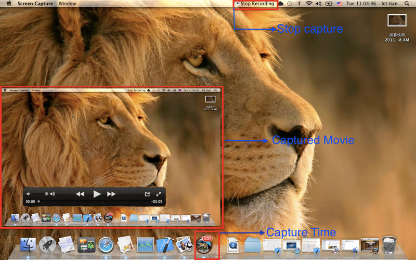Viewport: 416px width, 260px height.
Task: Mute using the low-volume speaker icon
Action: click(x=28, y=194)
